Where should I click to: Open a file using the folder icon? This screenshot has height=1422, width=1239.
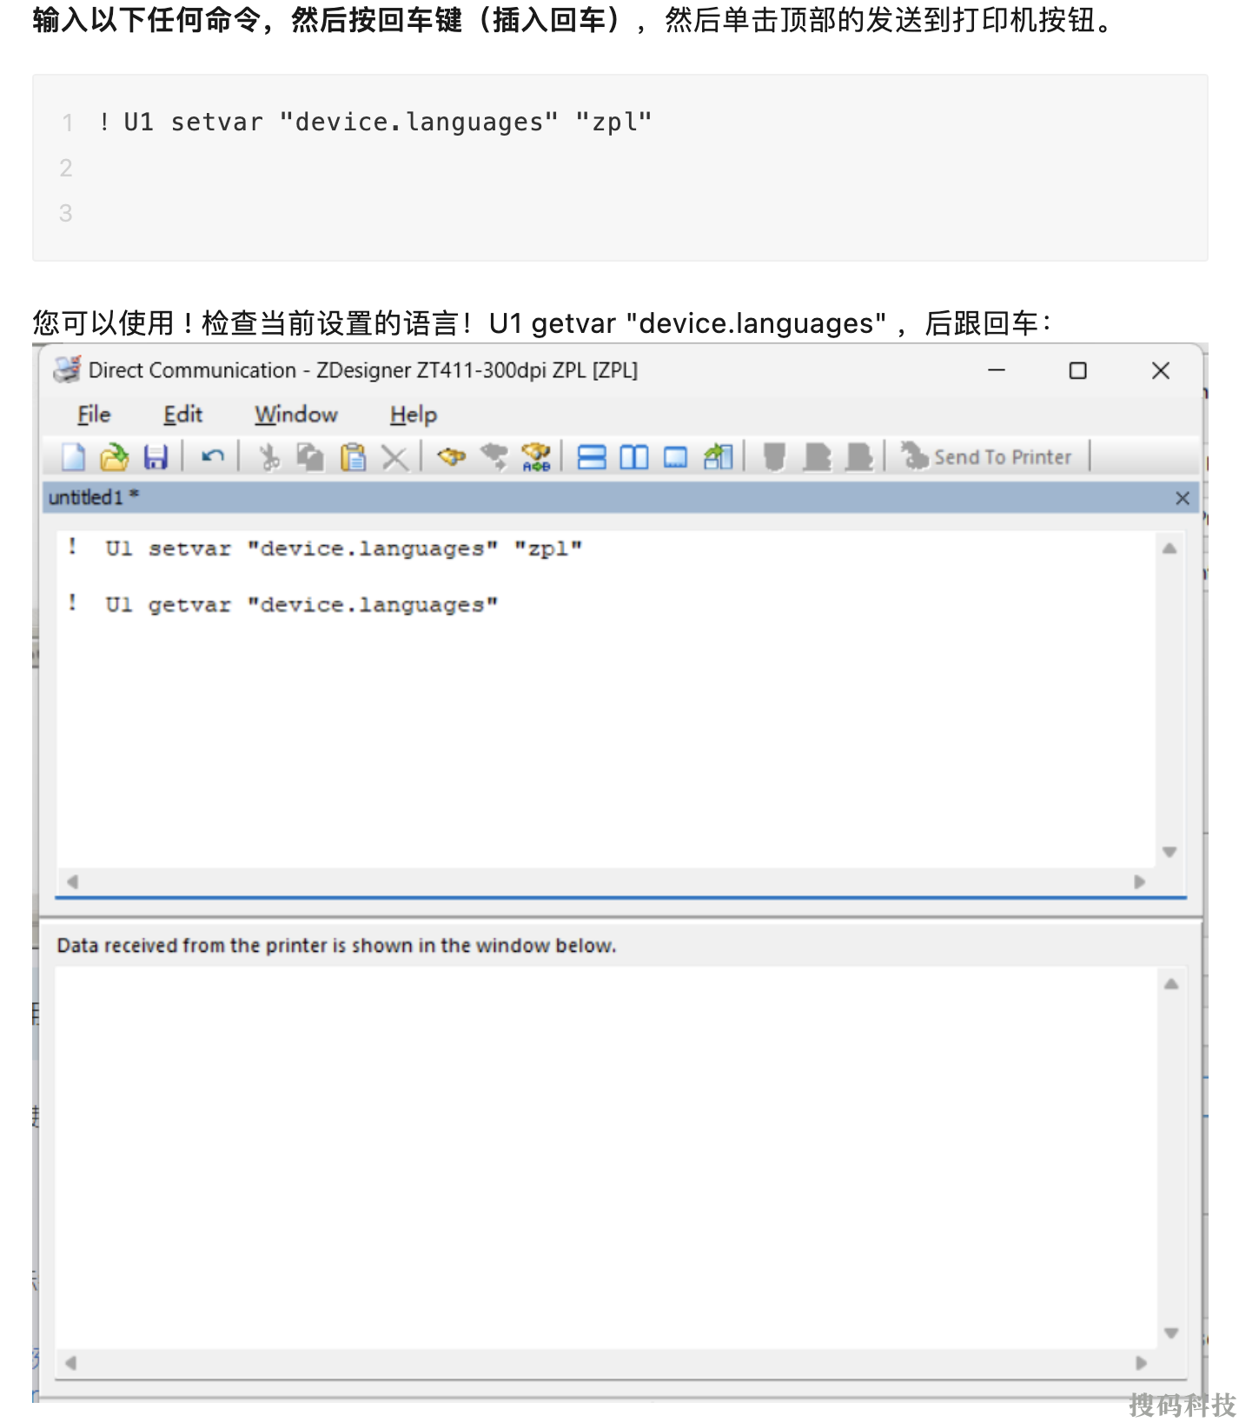pos(114,456)
